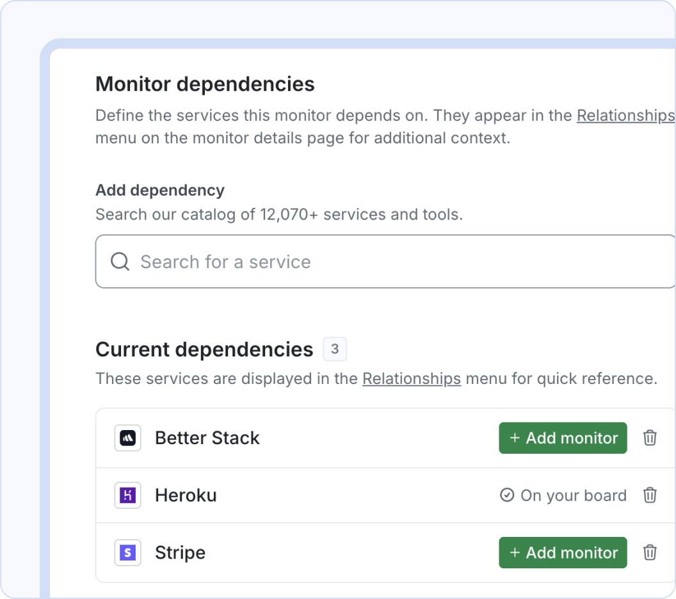Select the Stripe service name
Viewport: 676px width, 599px height.
(x=181, y=553)
